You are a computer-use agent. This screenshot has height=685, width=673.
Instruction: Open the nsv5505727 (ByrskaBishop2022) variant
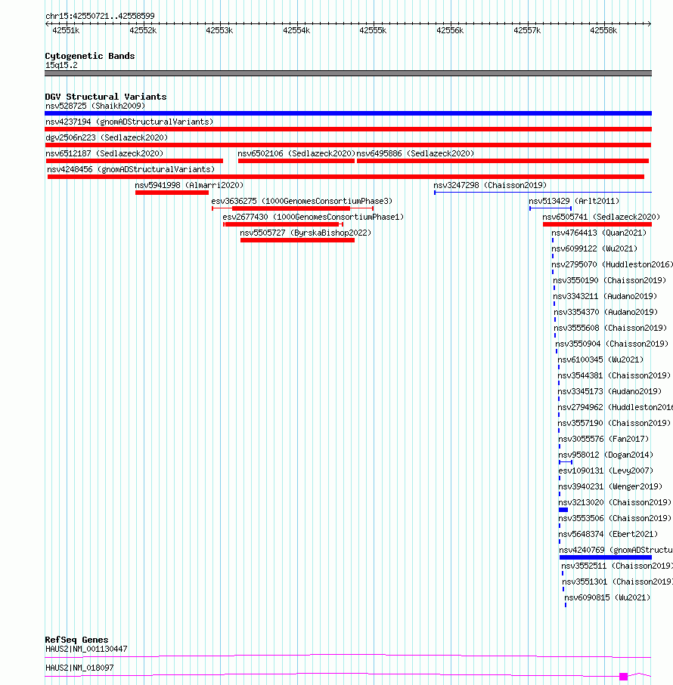305,233
